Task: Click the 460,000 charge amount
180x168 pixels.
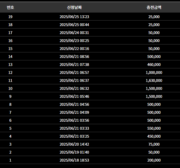Action: coord(154,64)
